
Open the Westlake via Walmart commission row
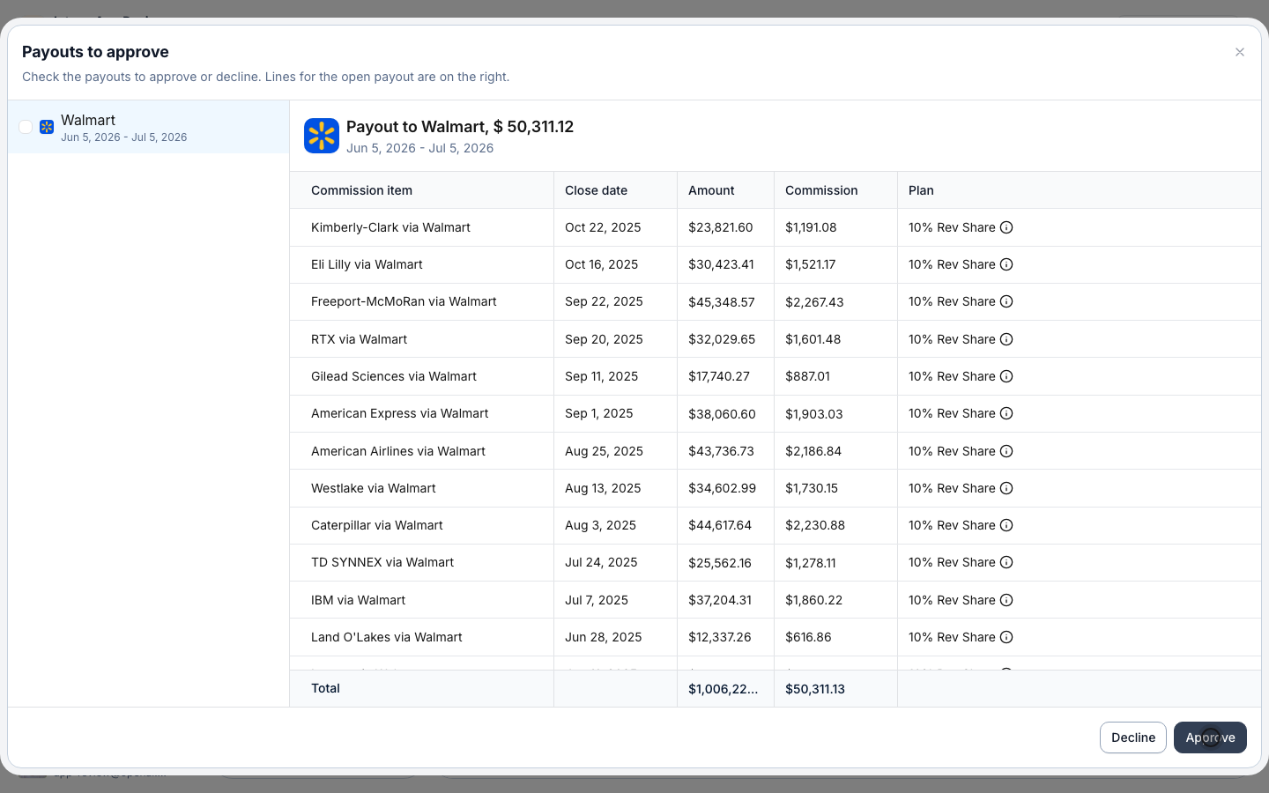click(775, 488)
